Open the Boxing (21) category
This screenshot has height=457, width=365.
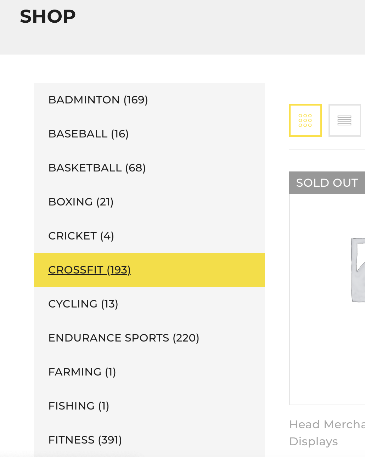(x=81, y=202)
